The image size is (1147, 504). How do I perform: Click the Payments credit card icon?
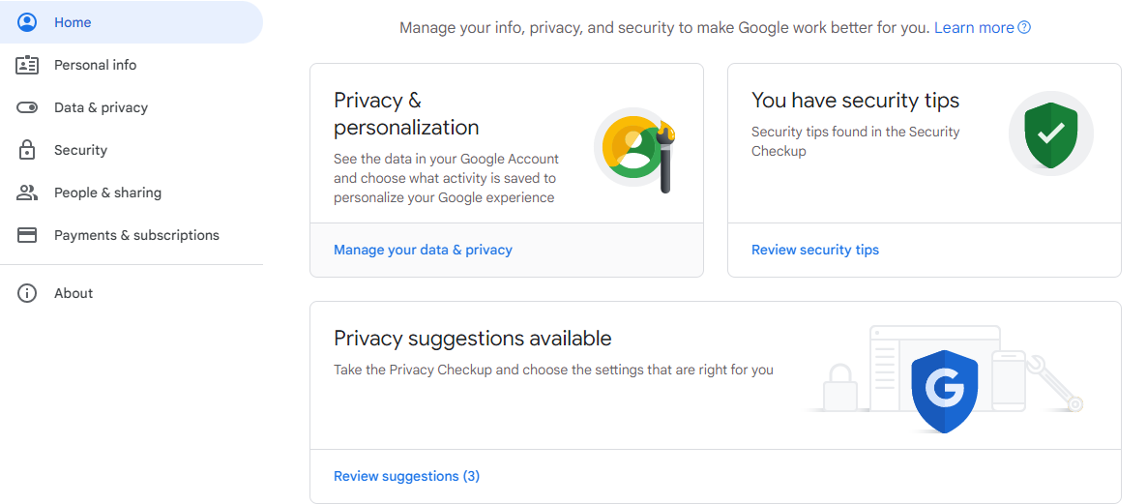pyautogui.click(x=27, y=235)
